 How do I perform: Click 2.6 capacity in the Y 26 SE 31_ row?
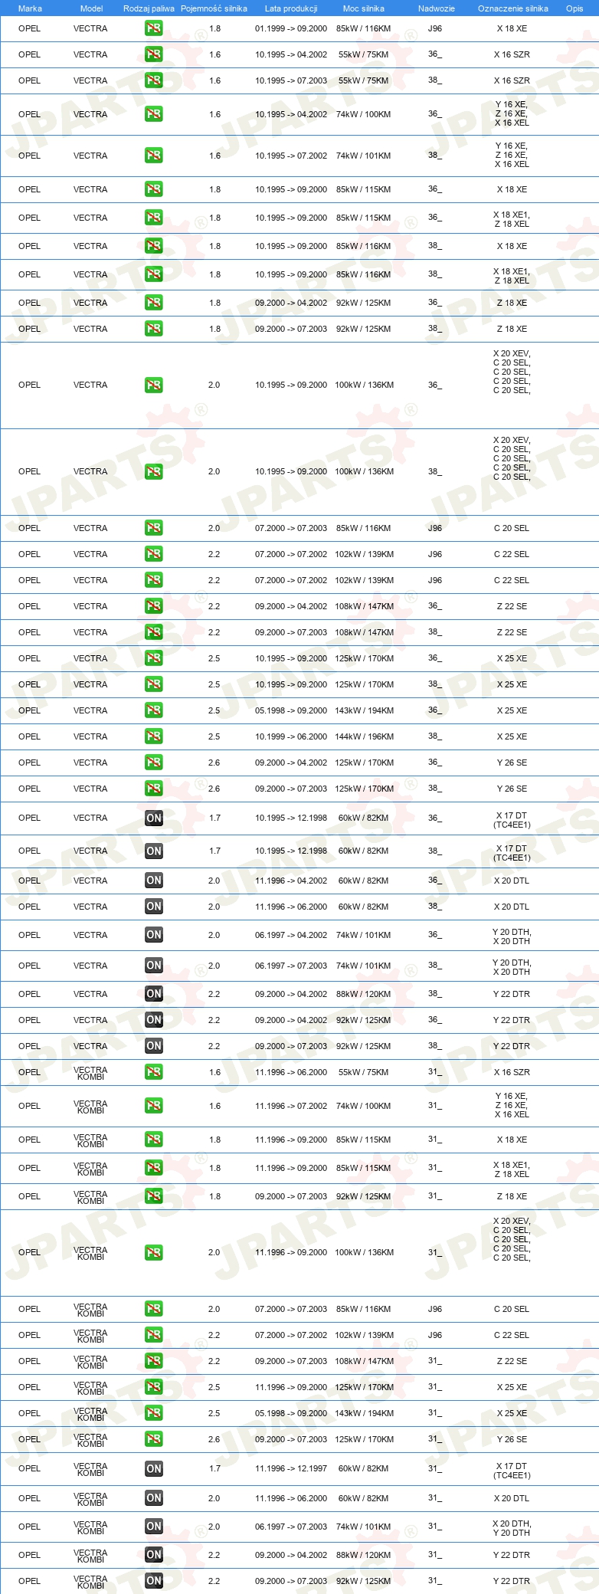(x=214, y=1439)
